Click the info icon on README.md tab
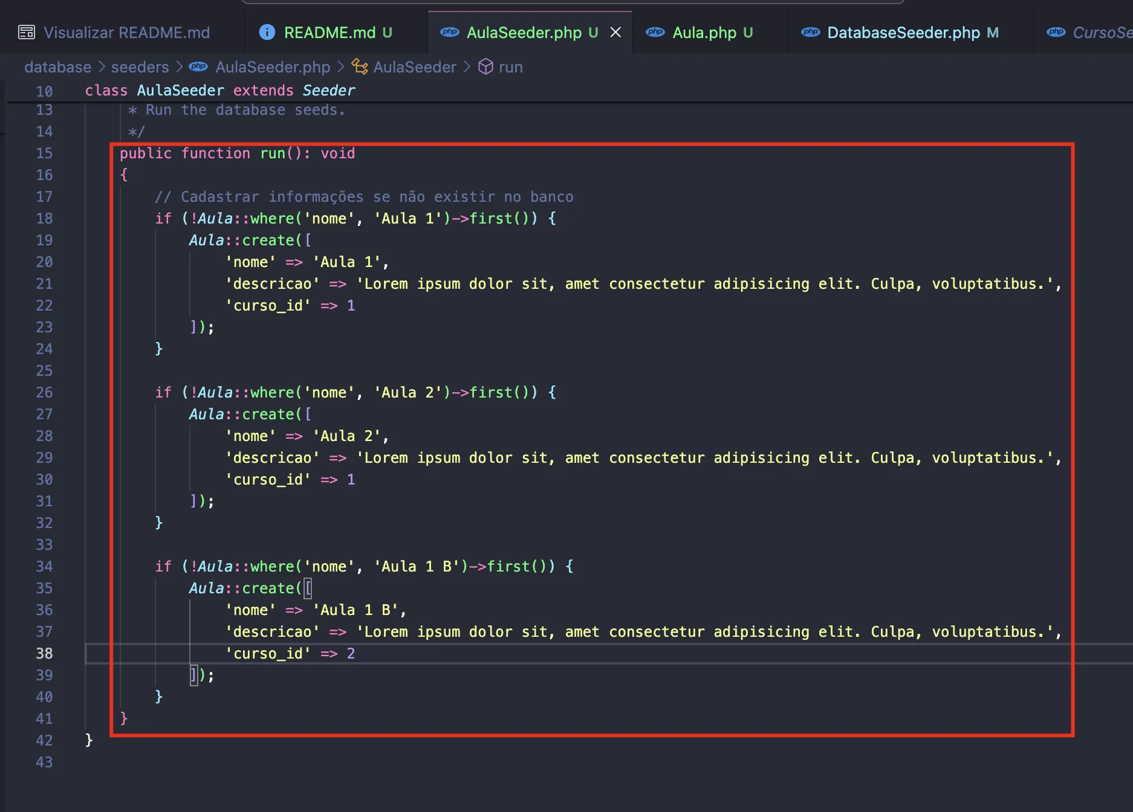 point(267,33)
